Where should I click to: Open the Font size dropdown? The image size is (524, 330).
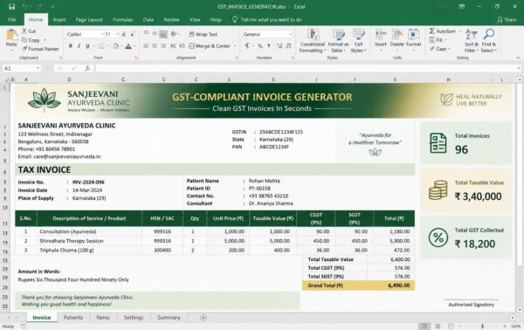(117, 34)
